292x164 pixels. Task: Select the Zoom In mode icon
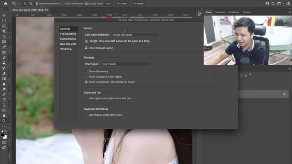[25, 4]
